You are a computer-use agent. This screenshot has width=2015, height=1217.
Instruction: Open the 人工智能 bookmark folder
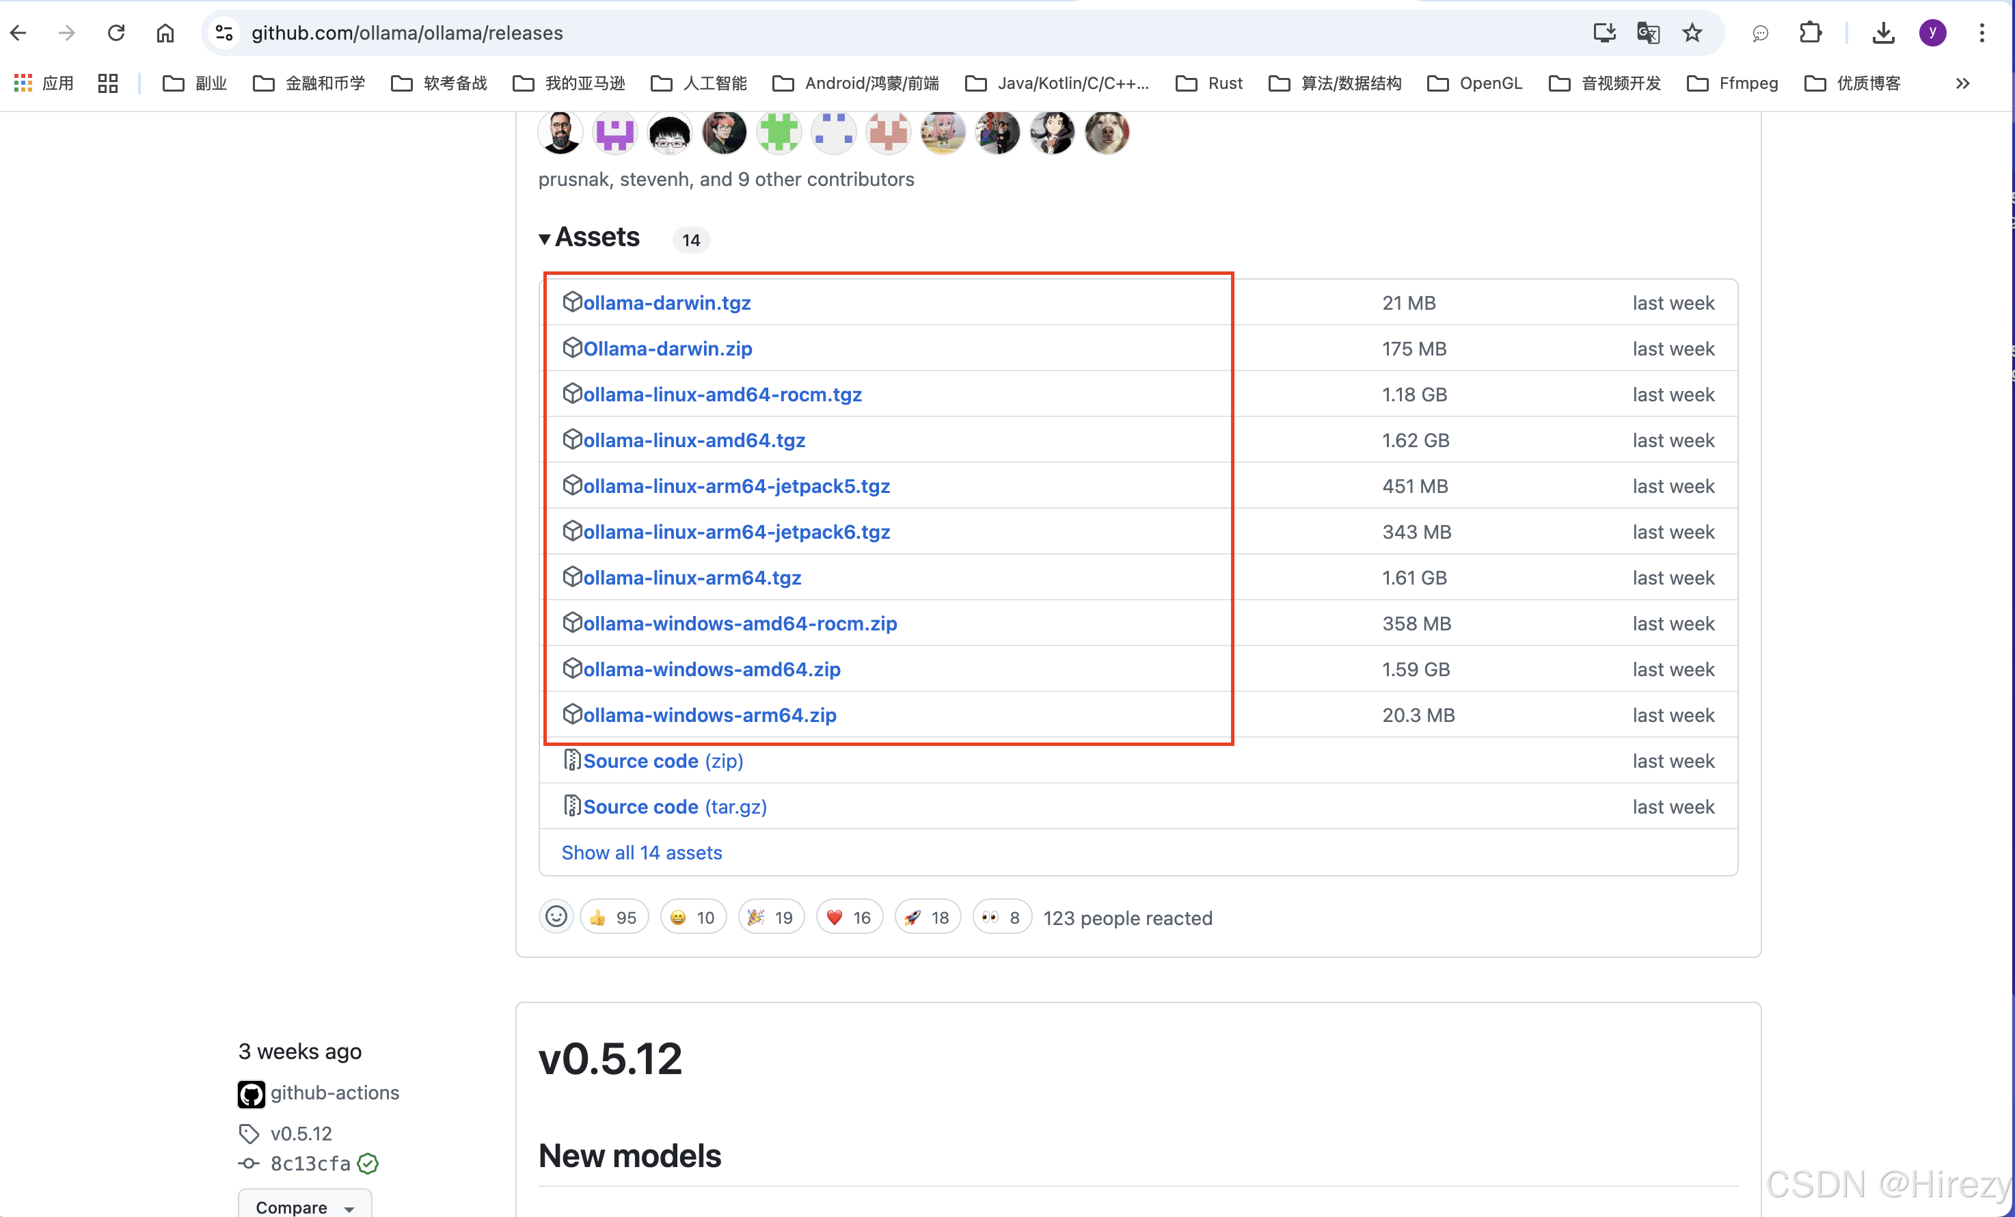click(x=699, y=83)
